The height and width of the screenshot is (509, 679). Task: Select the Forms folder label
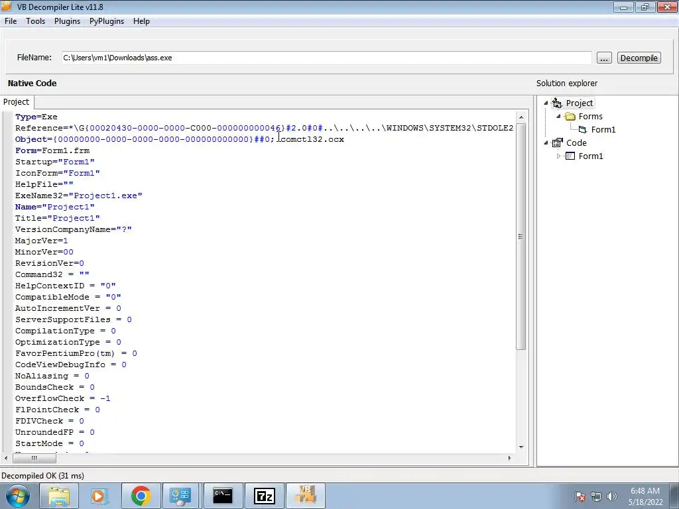pos(590,117)
